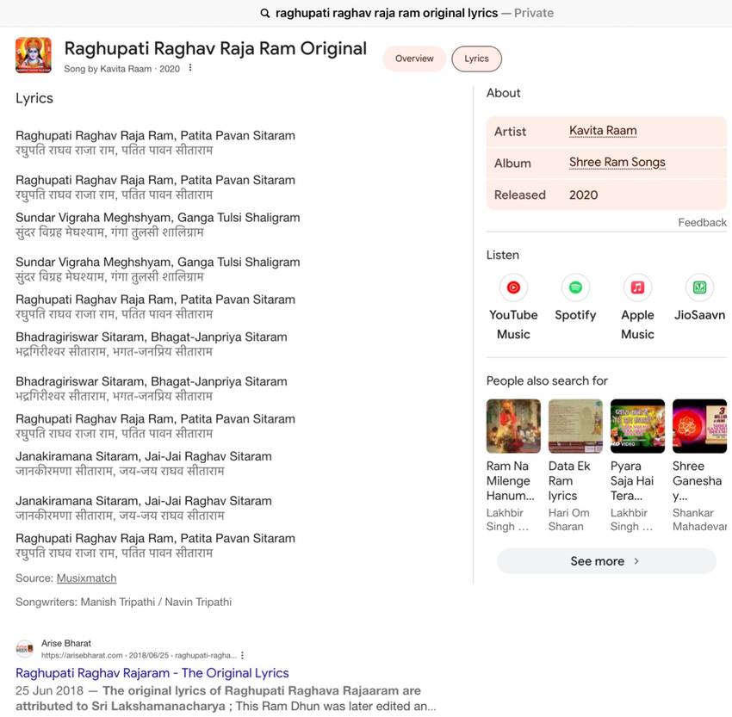
Task: Open the JioSaavn listen icon
Action: pyautogui.click(x=699, y=287)
